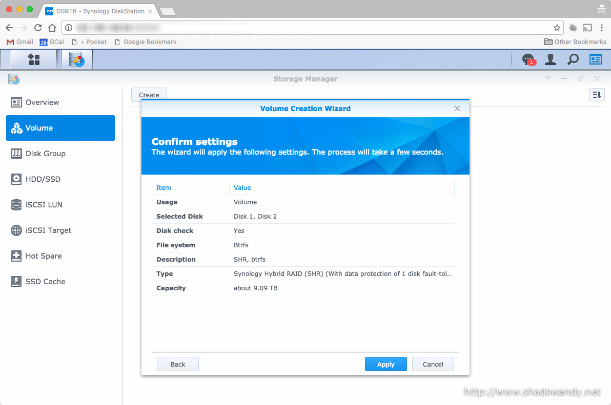The width and height of the screenshot is (611, 405).
Task: Click the extension icon beside the bookmark star
Action: 573,28
